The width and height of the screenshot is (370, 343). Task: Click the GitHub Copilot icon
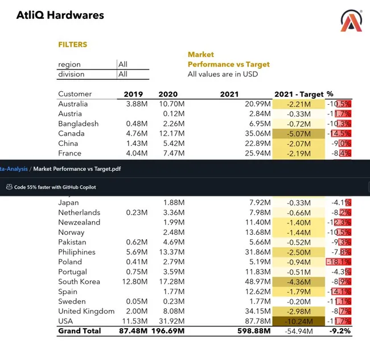click(9, 187)
